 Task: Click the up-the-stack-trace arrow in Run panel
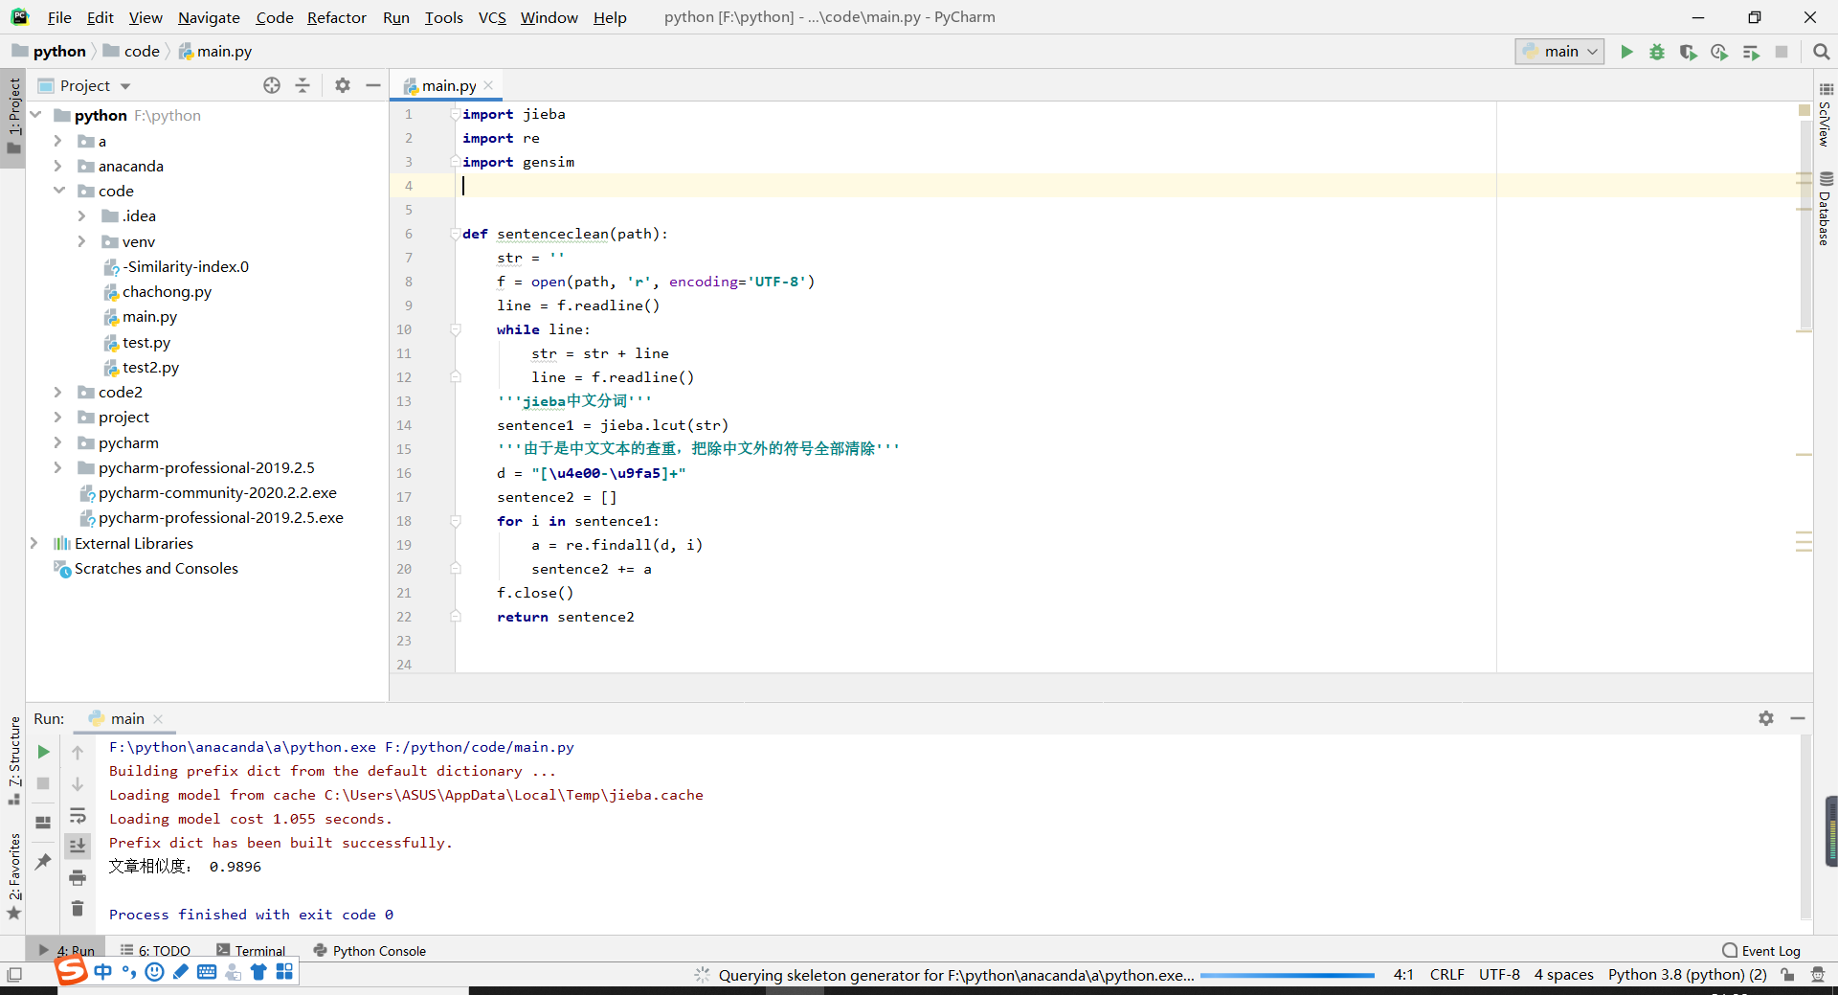point(78,753)
